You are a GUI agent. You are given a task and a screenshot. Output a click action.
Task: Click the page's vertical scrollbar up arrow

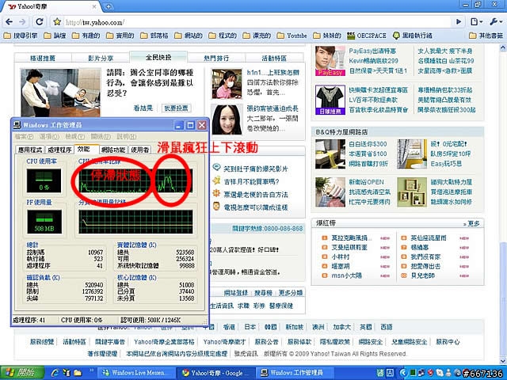pyautogui.click(x=503, y=48)
